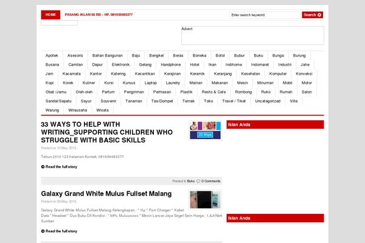Screen dimensions: 365x243
Task: Open the Bubur category
Action: [x=239, y=55]
